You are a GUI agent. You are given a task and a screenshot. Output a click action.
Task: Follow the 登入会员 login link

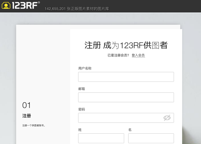[138, 55]
